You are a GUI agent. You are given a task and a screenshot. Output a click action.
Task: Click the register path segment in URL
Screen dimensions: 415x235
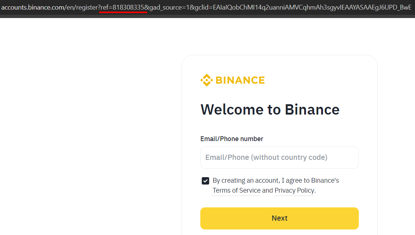(x=87, y=7)
